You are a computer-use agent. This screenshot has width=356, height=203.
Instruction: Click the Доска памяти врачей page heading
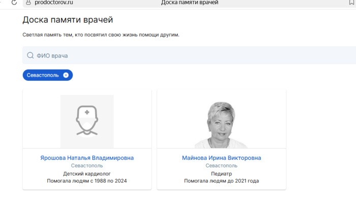click(x=68, y=20)
